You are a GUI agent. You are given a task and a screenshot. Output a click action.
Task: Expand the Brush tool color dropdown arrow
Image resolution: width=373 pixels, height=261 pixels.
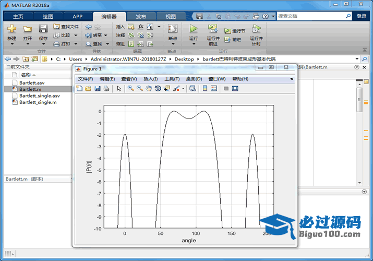(x=183, y=89)
